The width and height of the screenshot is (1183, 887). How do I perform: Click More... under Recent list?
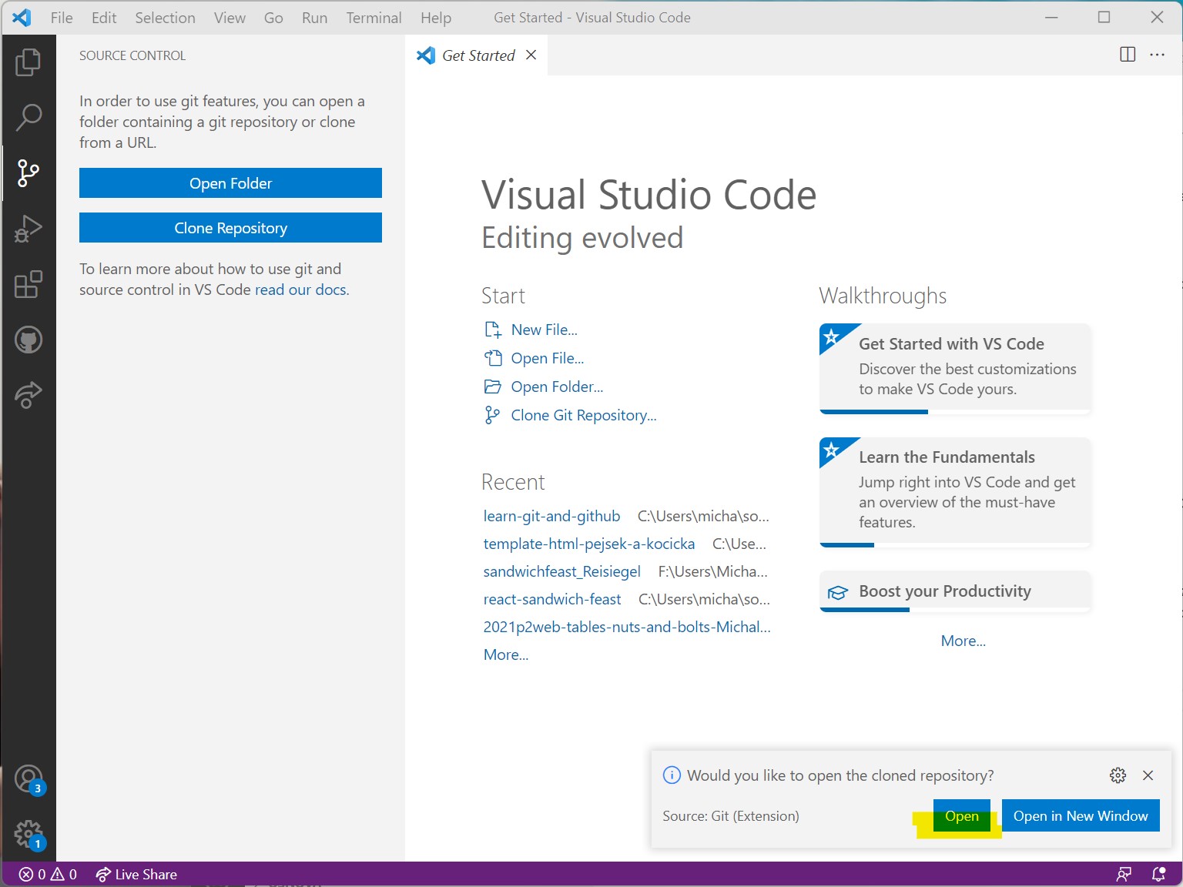(x=506, y=654)
